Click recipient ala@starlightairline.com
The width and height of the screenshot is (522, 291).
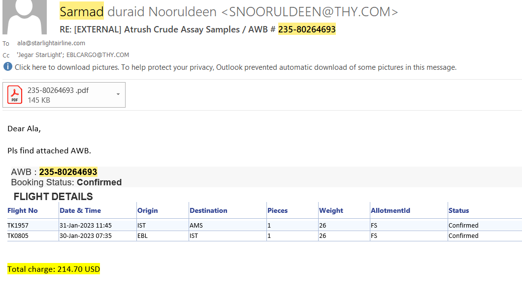pyautogui.click(x=51, y=43)
